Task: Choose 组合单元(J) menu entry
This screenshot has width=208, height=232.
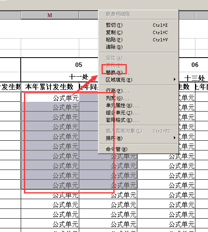Action: (139, 113)
